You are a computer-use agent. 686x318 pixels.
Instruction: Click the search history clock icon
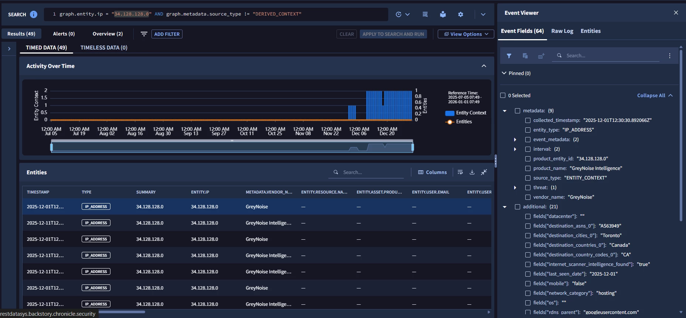click(399, 14)
